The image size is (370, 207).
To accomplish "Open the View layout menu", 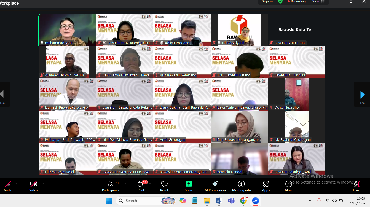I will (x=318, y=1).
